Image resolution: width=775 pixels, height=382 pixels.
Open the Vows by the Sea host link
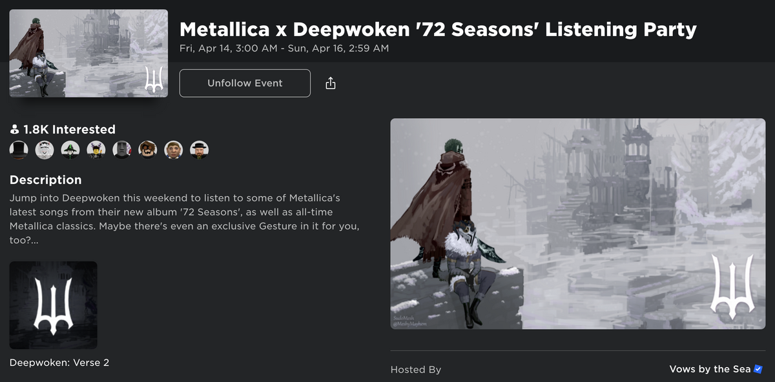click(709, 368)
